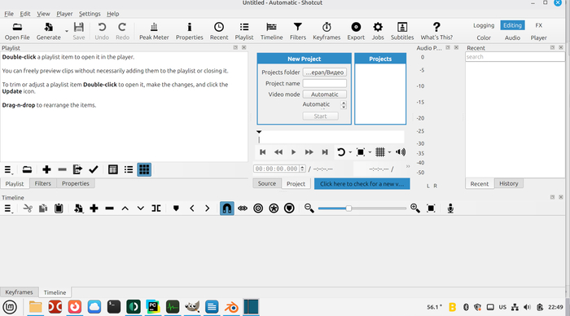This screenshot has height=316, width=570.
Task: Click the Project name input field
Action: (325, 83)
